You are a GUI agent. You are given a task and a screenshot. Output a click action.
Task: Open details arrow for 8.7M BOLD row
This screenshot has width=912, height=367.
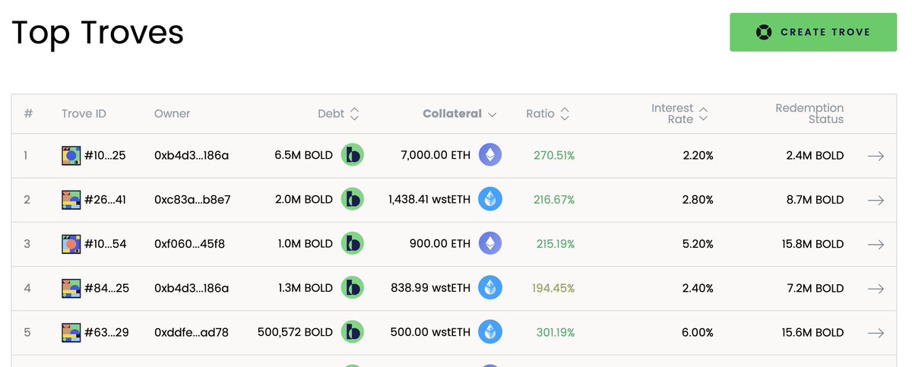tap(876, 200)
